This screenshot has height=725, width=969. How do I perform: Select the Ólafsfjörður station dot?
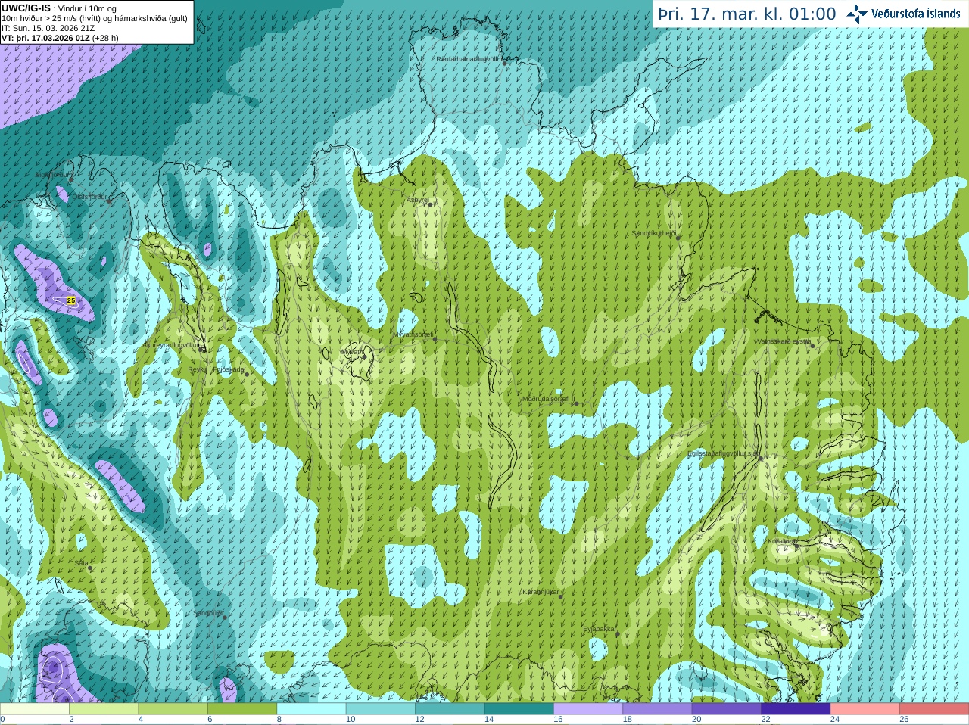tap(108, 201)
